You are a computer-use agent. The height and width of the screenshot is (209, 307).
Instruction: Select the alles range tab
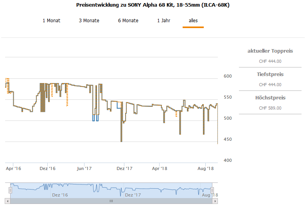pyautogui.click(x=193, y=21)
